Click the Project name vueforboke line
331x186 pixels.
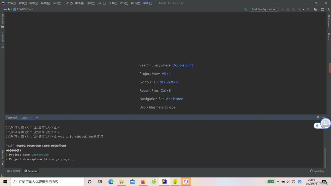click(x=27, y=155)
